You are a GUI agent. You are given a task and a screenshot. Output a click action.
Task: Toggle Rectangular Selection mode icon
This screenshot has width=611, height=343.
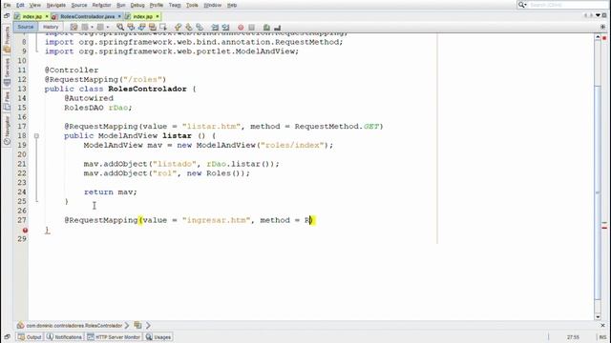(163, 28)
